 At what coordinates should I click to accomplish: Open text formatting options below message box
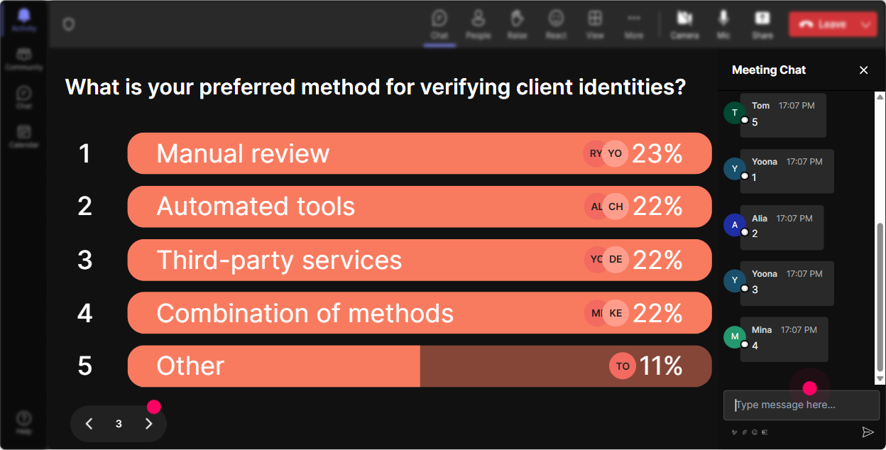tap(735, 432)
